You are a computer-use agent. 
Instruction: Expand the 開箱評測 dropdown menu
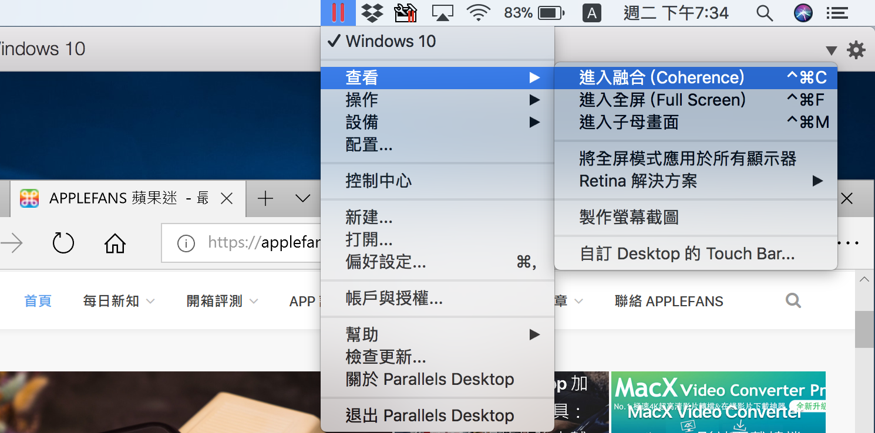tap(222, 301)
